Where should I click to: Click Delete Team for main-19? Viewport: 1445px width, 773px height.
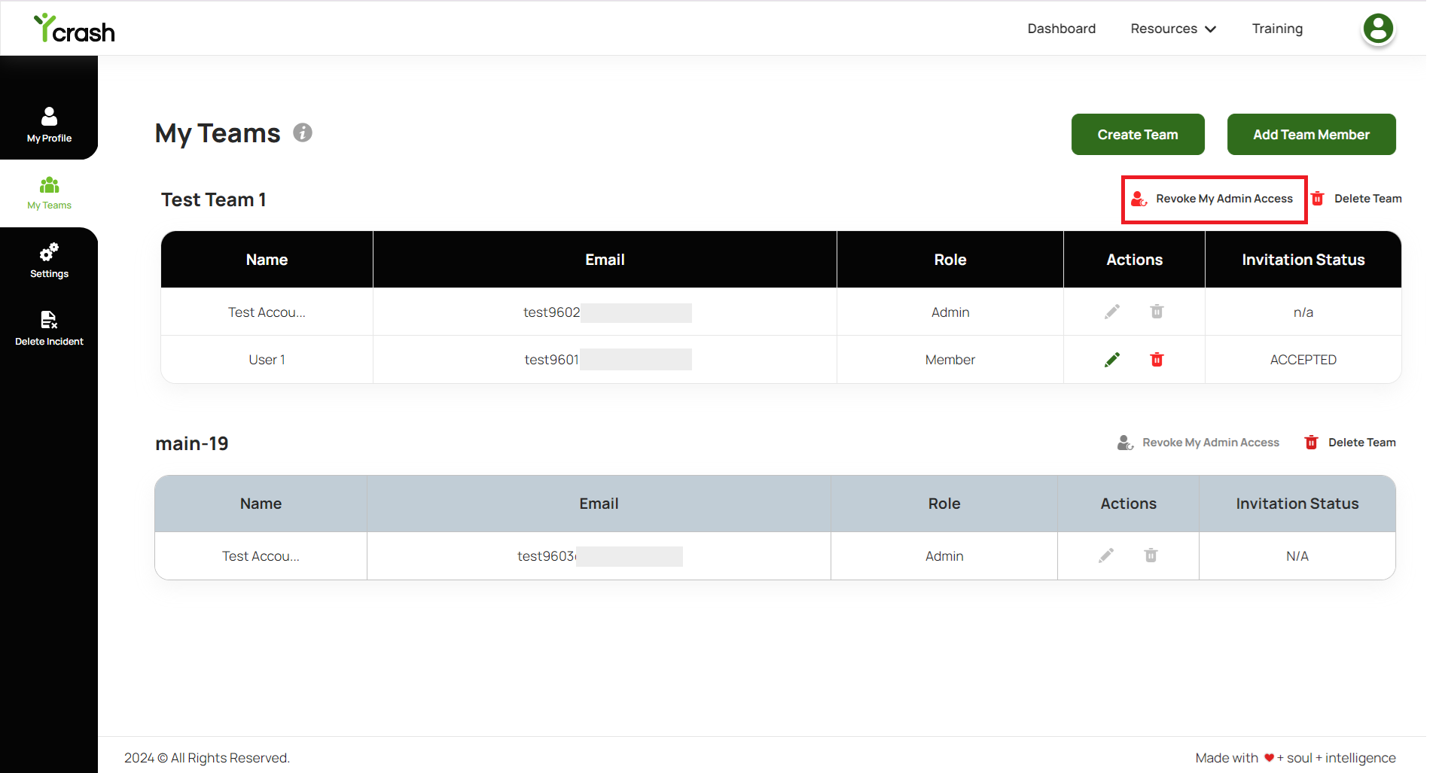[x=1351, y=443]
